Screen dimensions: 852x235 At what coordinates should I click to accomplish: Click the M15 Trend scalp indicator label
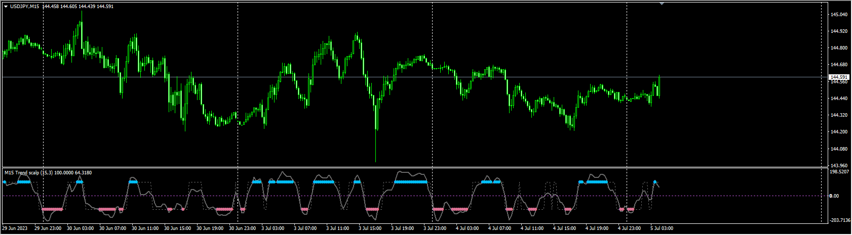pos(48,173)
